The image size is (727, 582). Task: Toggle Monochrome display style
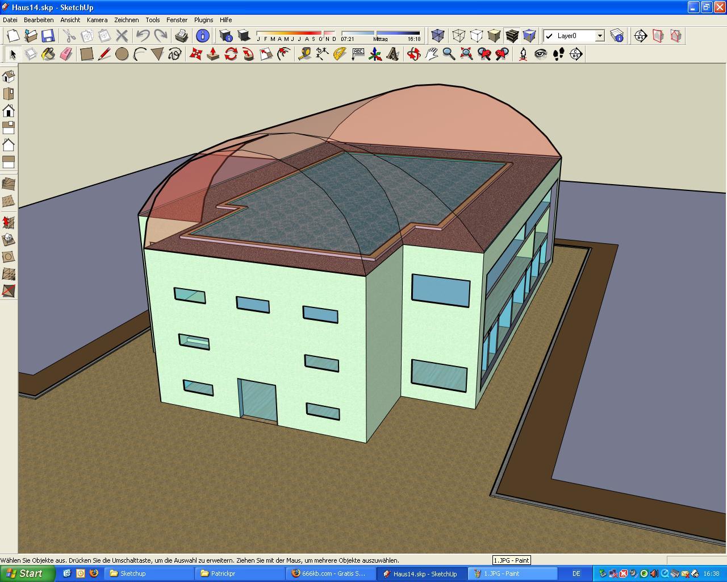529,36
